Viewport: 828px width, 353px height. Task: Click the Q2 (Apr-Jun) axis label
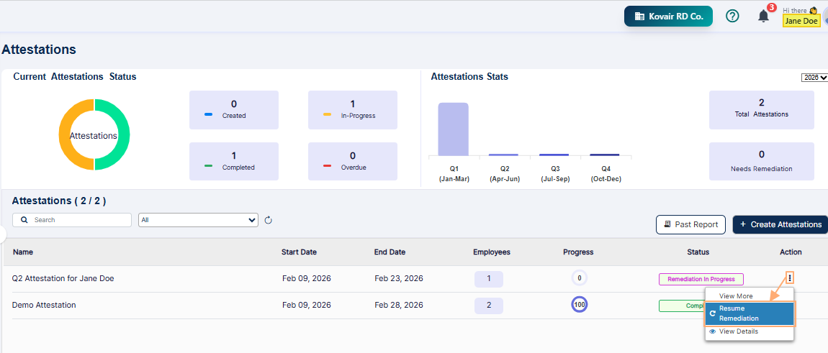pos(504,173)
